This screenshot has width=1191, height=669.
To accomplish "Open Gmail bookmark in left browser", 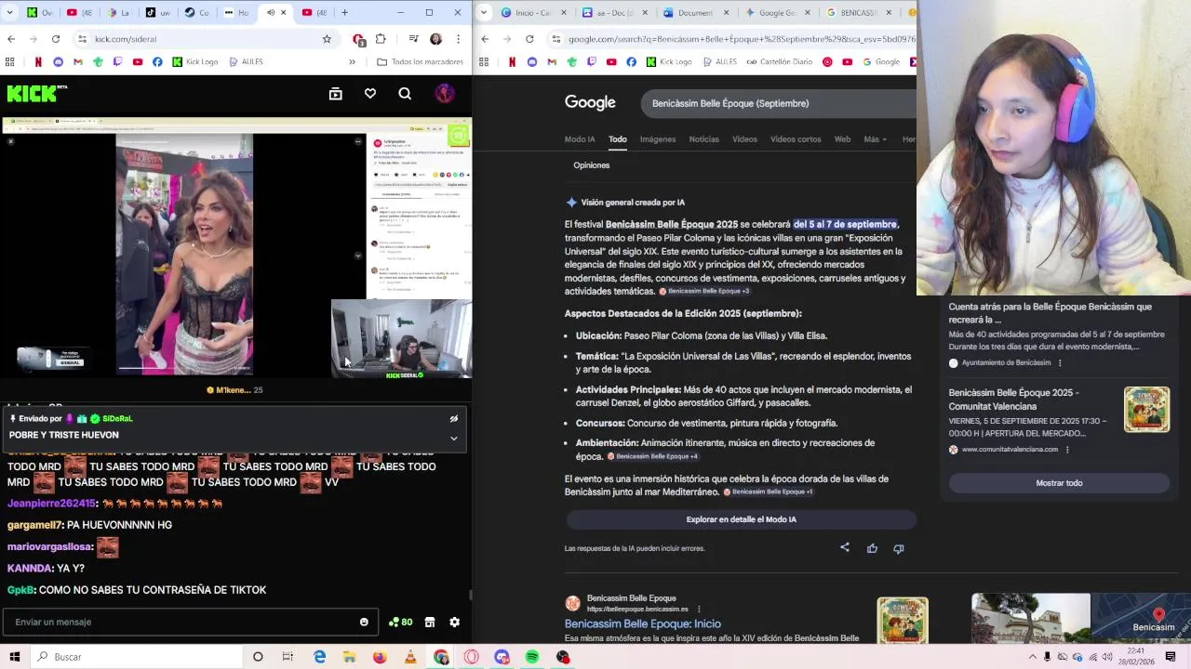I will (78, 62).
